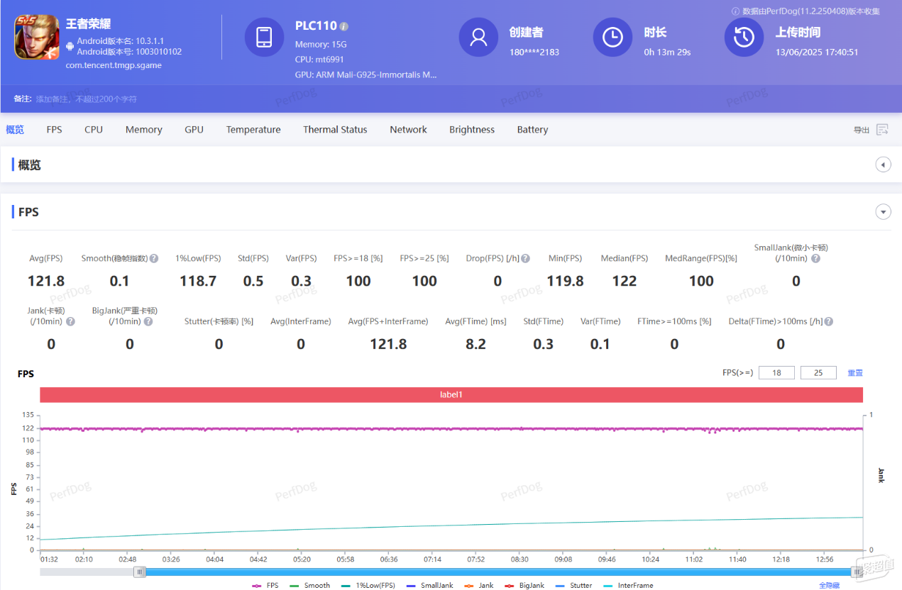This screenshot has width=902, height=590.
Task: Go to the Temperature tab
Action: click(x=253, y=130)
